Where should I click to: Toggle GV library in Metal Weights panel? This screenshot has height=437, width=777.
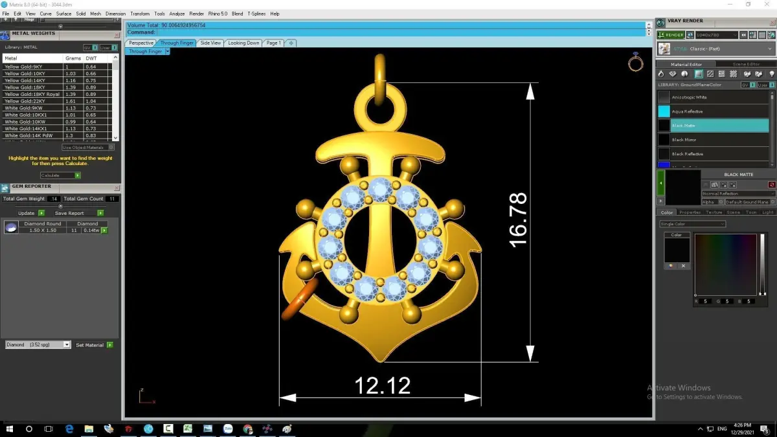tap(91, 47)
